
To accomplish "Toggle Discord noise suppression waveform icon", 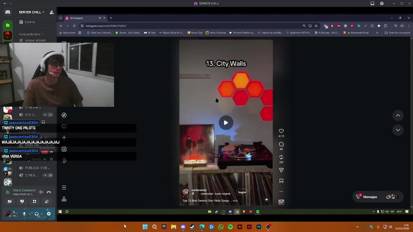I will click(41, 192).
